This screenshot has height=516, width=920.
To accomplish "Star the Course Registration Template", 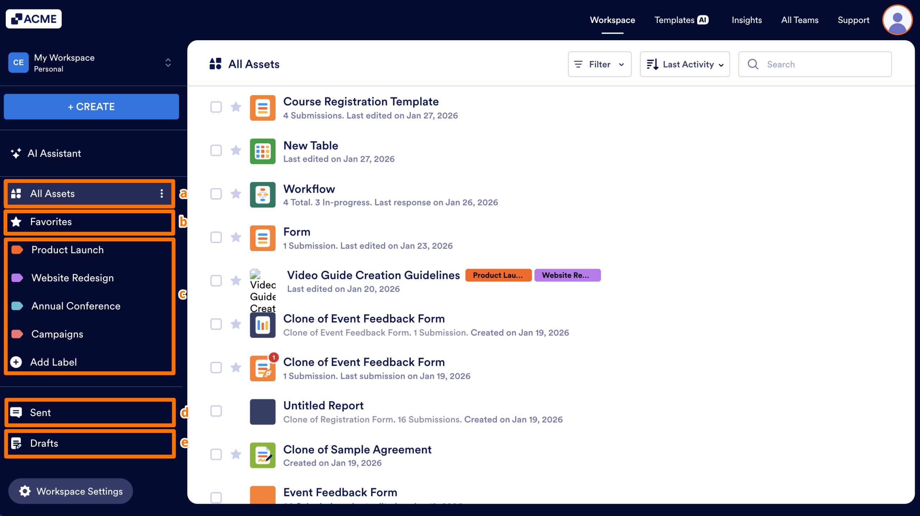I will 236,107.
